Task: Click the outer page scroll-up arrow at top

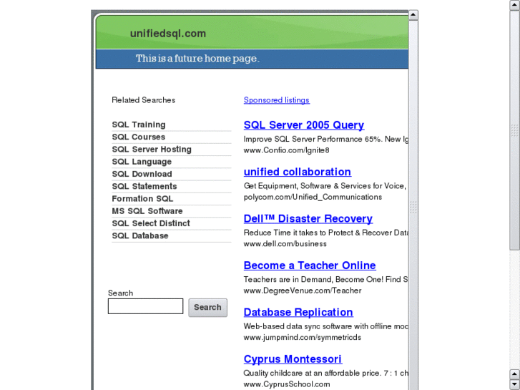Action: click(514, 5)
